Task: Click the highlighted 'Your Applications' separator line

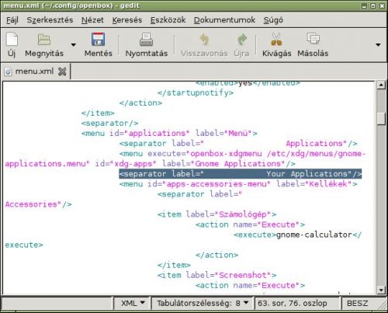Action: (241, 174)
